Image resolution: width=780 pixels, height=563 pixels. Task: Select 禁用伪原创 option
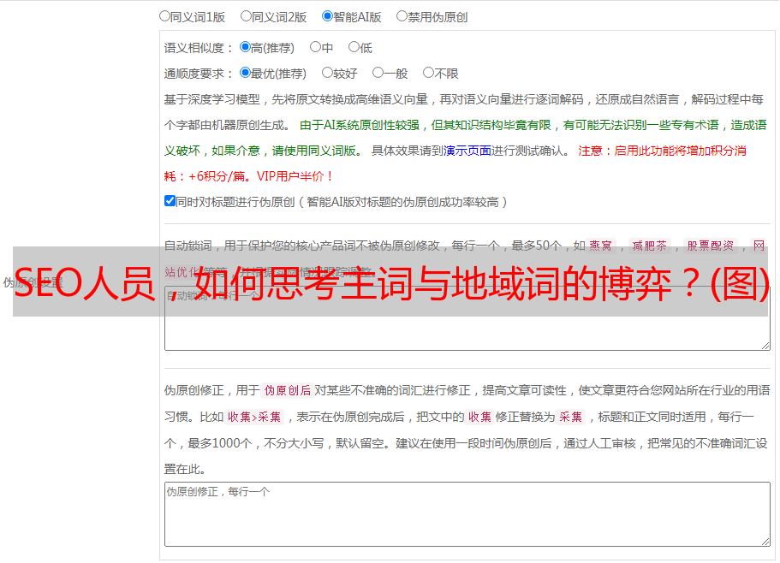click(402, 16)
